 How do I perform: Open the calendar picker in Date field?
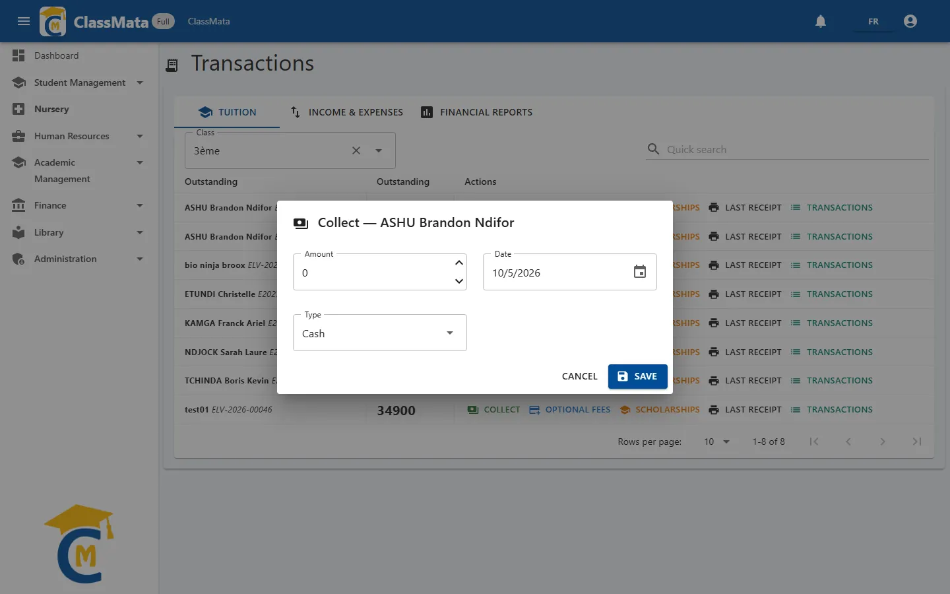coord(640,272)
